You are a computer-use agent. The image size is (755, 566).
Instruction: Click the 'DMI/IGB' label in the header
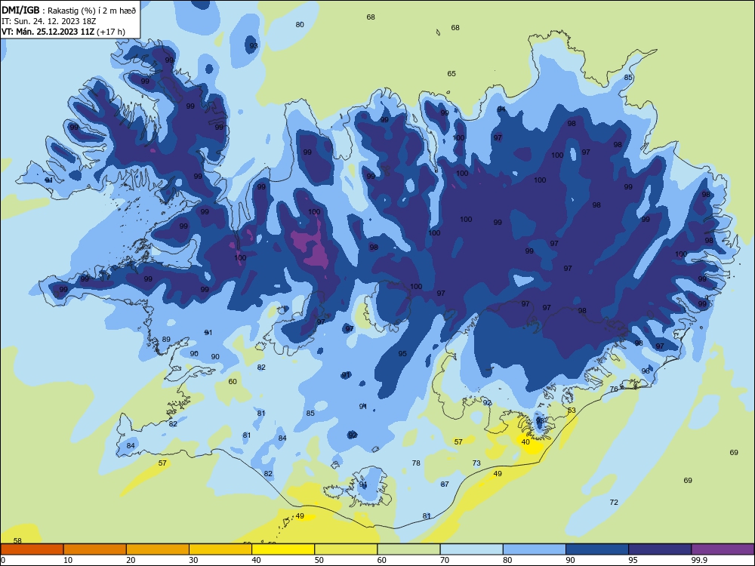20,11
